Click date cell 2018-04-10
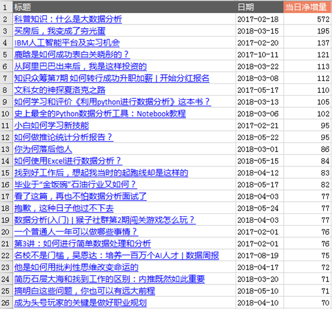332x309 pixels. pyautogui.click(x=259, y=303)
